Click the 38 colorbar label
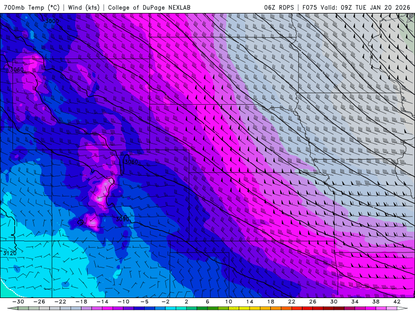415x311 pixels. (376, 302)
